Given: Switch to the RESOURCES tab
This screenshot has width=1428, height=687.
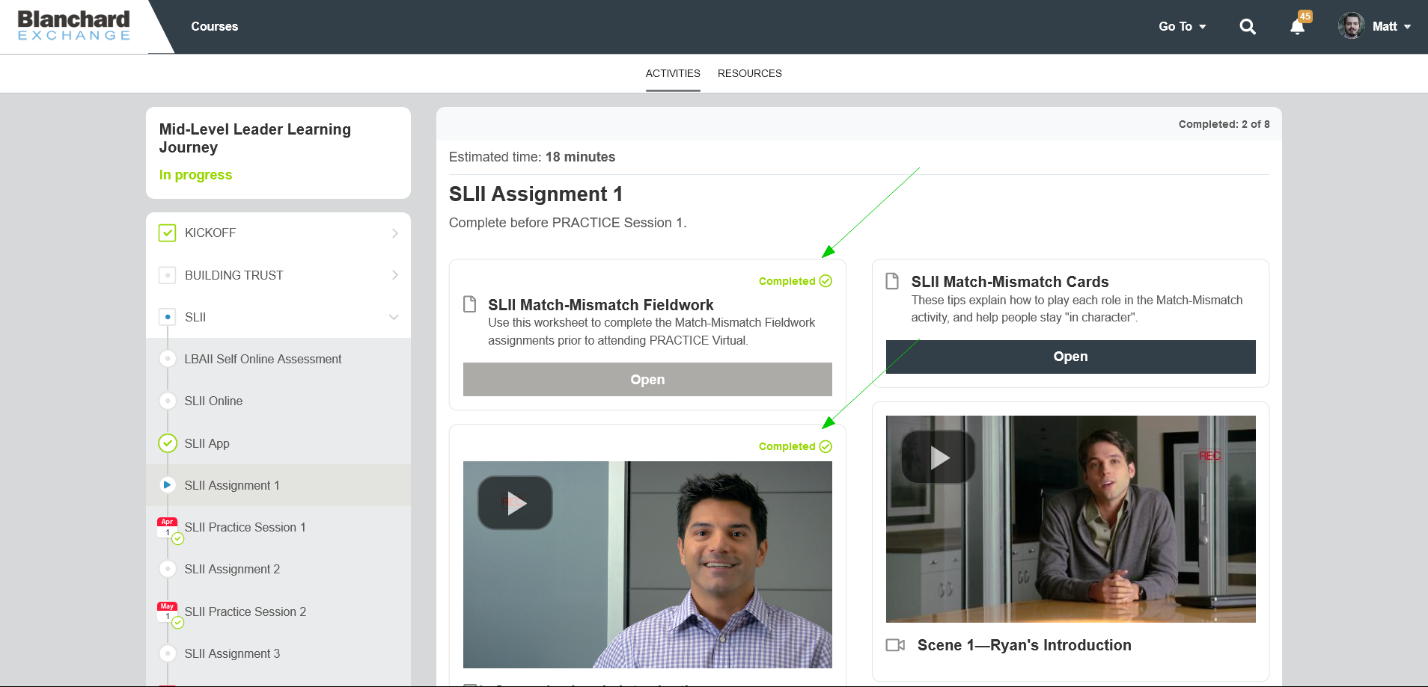Looking at the screenshot, I should click(x=749, y=73).
